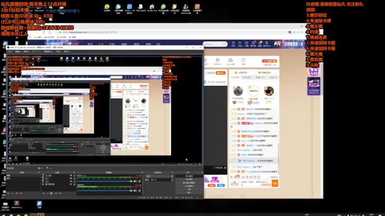Open QQ desktop shortcut at top

click(x=107, y=8)
